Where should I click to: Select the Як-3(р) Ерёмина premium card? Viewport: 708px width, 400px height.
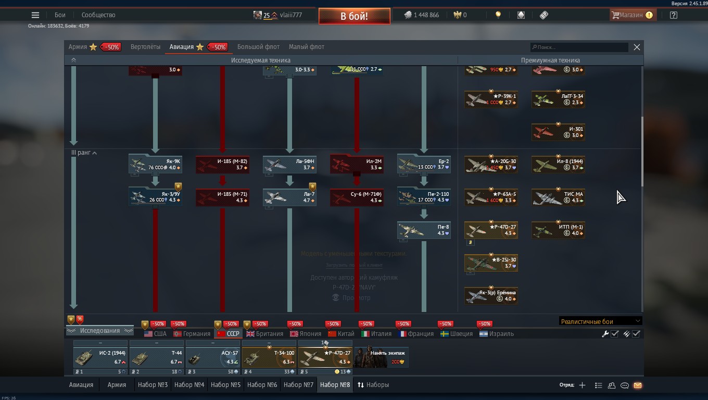point(491,296)
